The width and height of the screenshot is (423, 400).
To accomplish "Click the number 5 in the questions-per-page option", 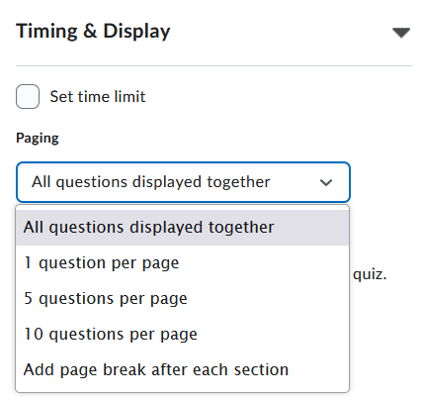I will tap(29, 298).
